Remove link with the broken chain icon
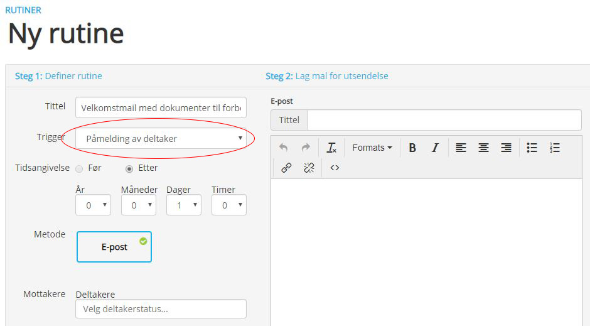 (309, 168)
